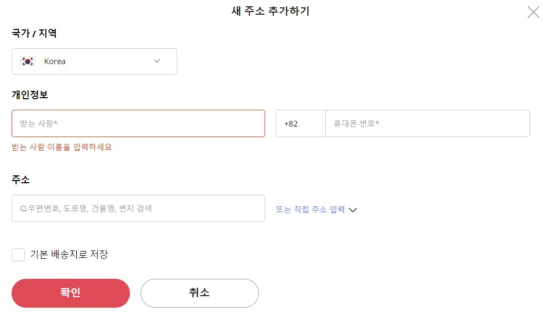The height and width of the screenshot is (314, 543).
Task: Click the Korean flag icon in country selector
Action: coord(26,61)
